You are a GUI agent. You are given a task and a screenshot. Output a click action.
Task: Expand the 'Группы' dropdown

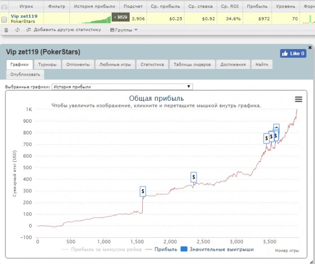pyautogui.click(x=124, y=30)
